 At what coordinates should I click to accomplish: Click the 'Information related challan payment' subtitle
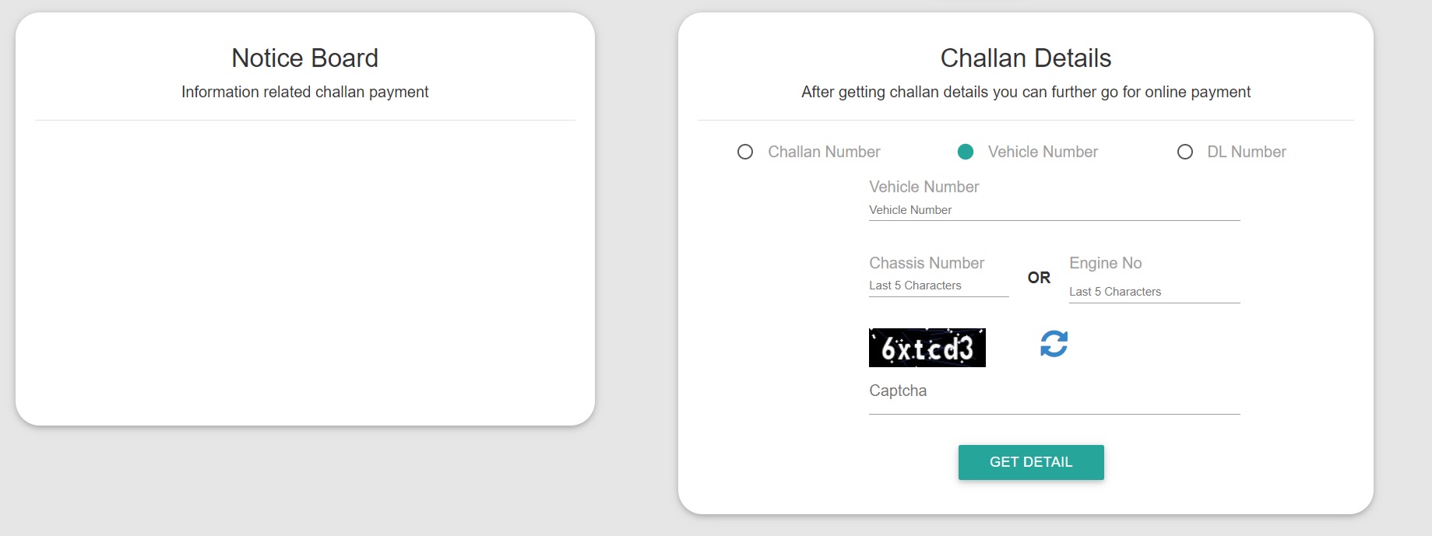tap(305, 92)
